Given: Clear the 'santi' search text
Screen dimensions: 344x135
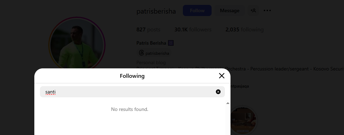Looking at the screenshot, I should click(x=218, y=92).
